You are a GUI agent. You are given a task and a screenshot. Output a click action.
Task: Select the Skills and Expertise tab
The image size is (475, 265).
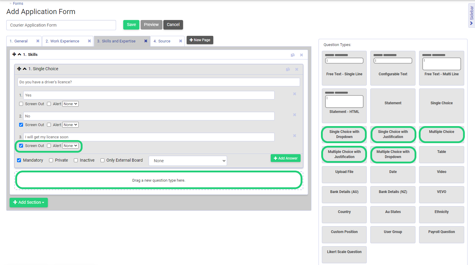[116, 41]
